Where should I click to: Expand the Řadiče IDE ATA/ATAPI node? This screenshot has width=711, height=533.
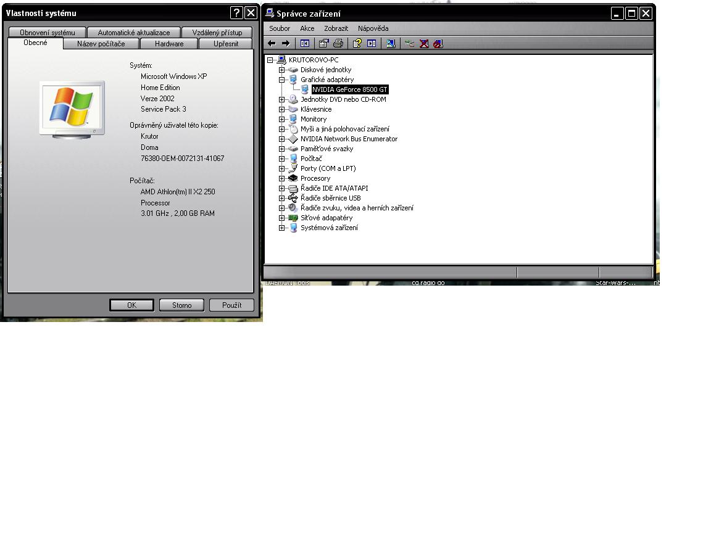[x=281, y=188]
